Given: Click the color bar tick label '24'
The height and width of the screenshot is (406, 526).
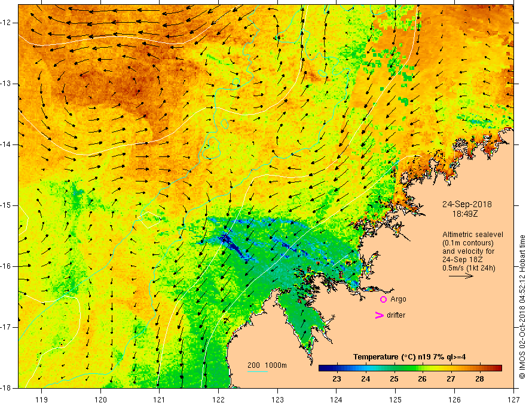Looking at the screenshot, I should point(365,379).
